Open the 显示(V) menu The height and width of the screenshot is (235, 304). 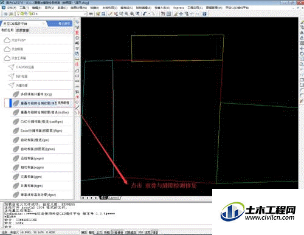49,8
